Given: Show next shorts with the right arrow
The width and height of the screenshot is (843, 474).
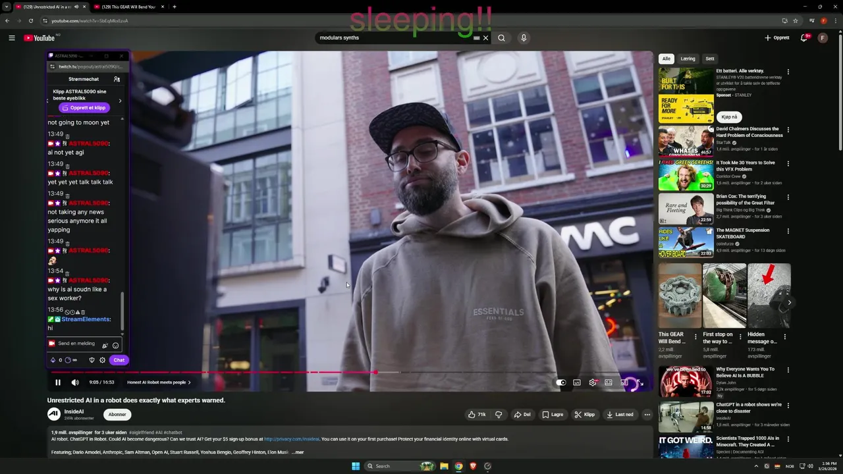Looking at the screenshot, I should tap(789, 303).
